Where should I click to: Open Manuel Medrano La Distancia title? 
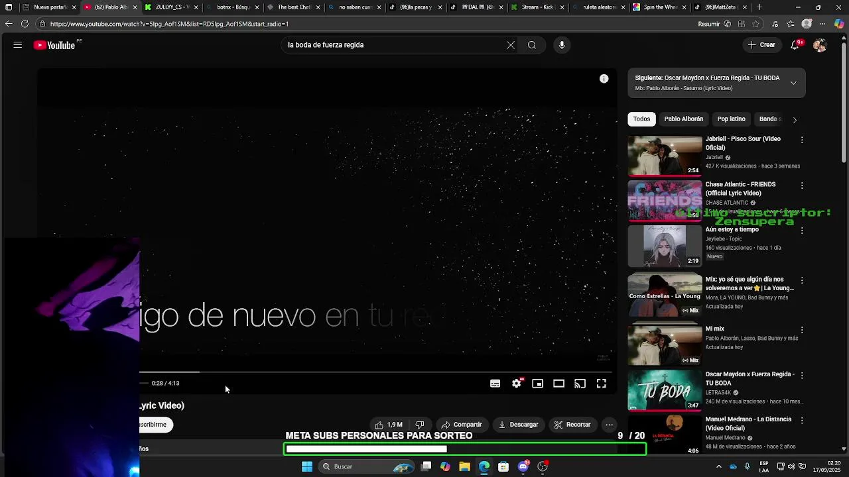pos(748,423)
